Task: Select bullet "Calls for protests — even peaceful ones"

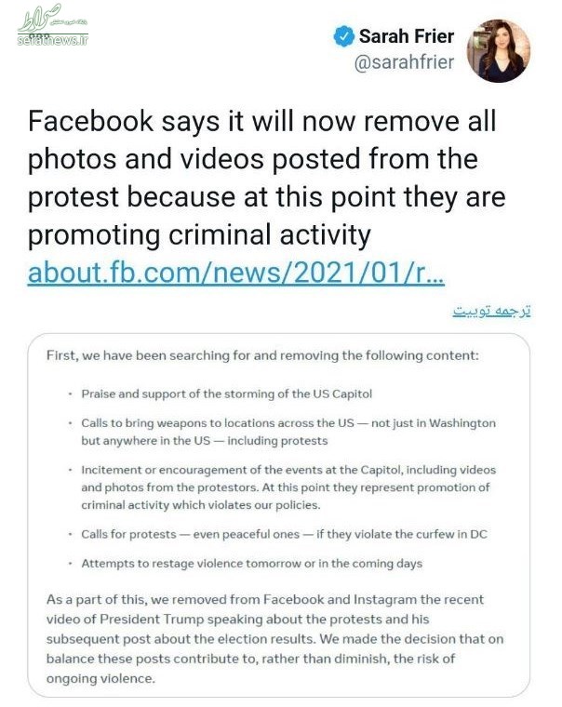Action: coord(284,534)
